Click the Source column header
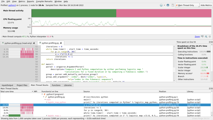The height and width of the screenshot is (120, 213). (121, 91)
